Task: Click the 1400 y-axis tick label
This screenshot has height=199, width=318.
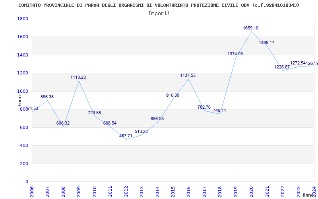Action: click(23, 55)
